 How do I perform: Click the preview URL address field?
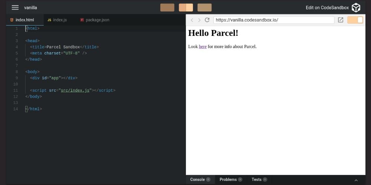(x=274, y=20)
